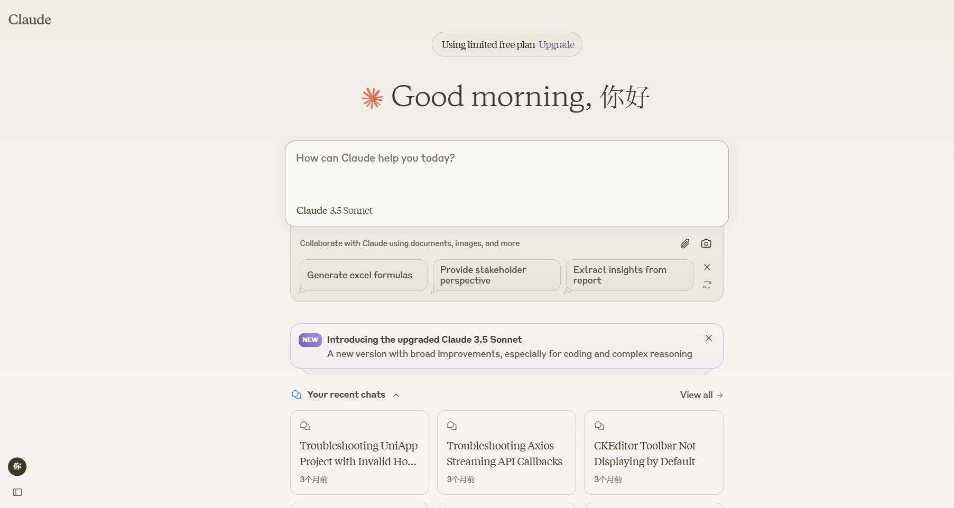
Task: Attach a file with the paperclip icon
Action: pos(684,243)
